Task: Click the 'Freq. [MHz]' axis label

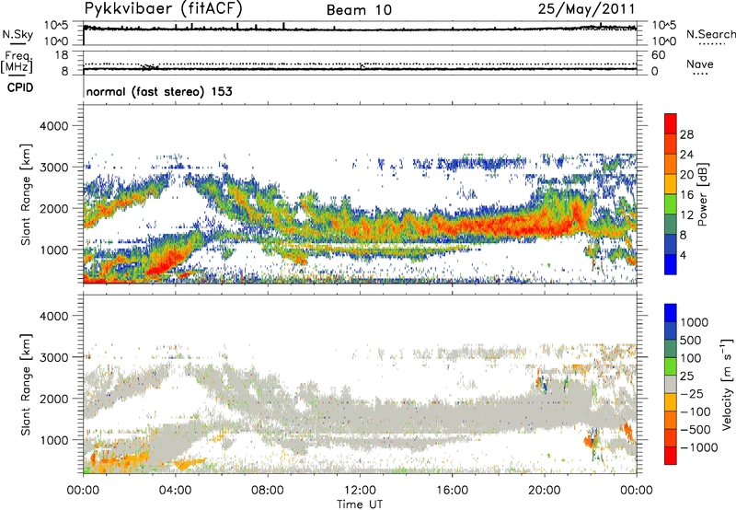Action: (17, 63)
